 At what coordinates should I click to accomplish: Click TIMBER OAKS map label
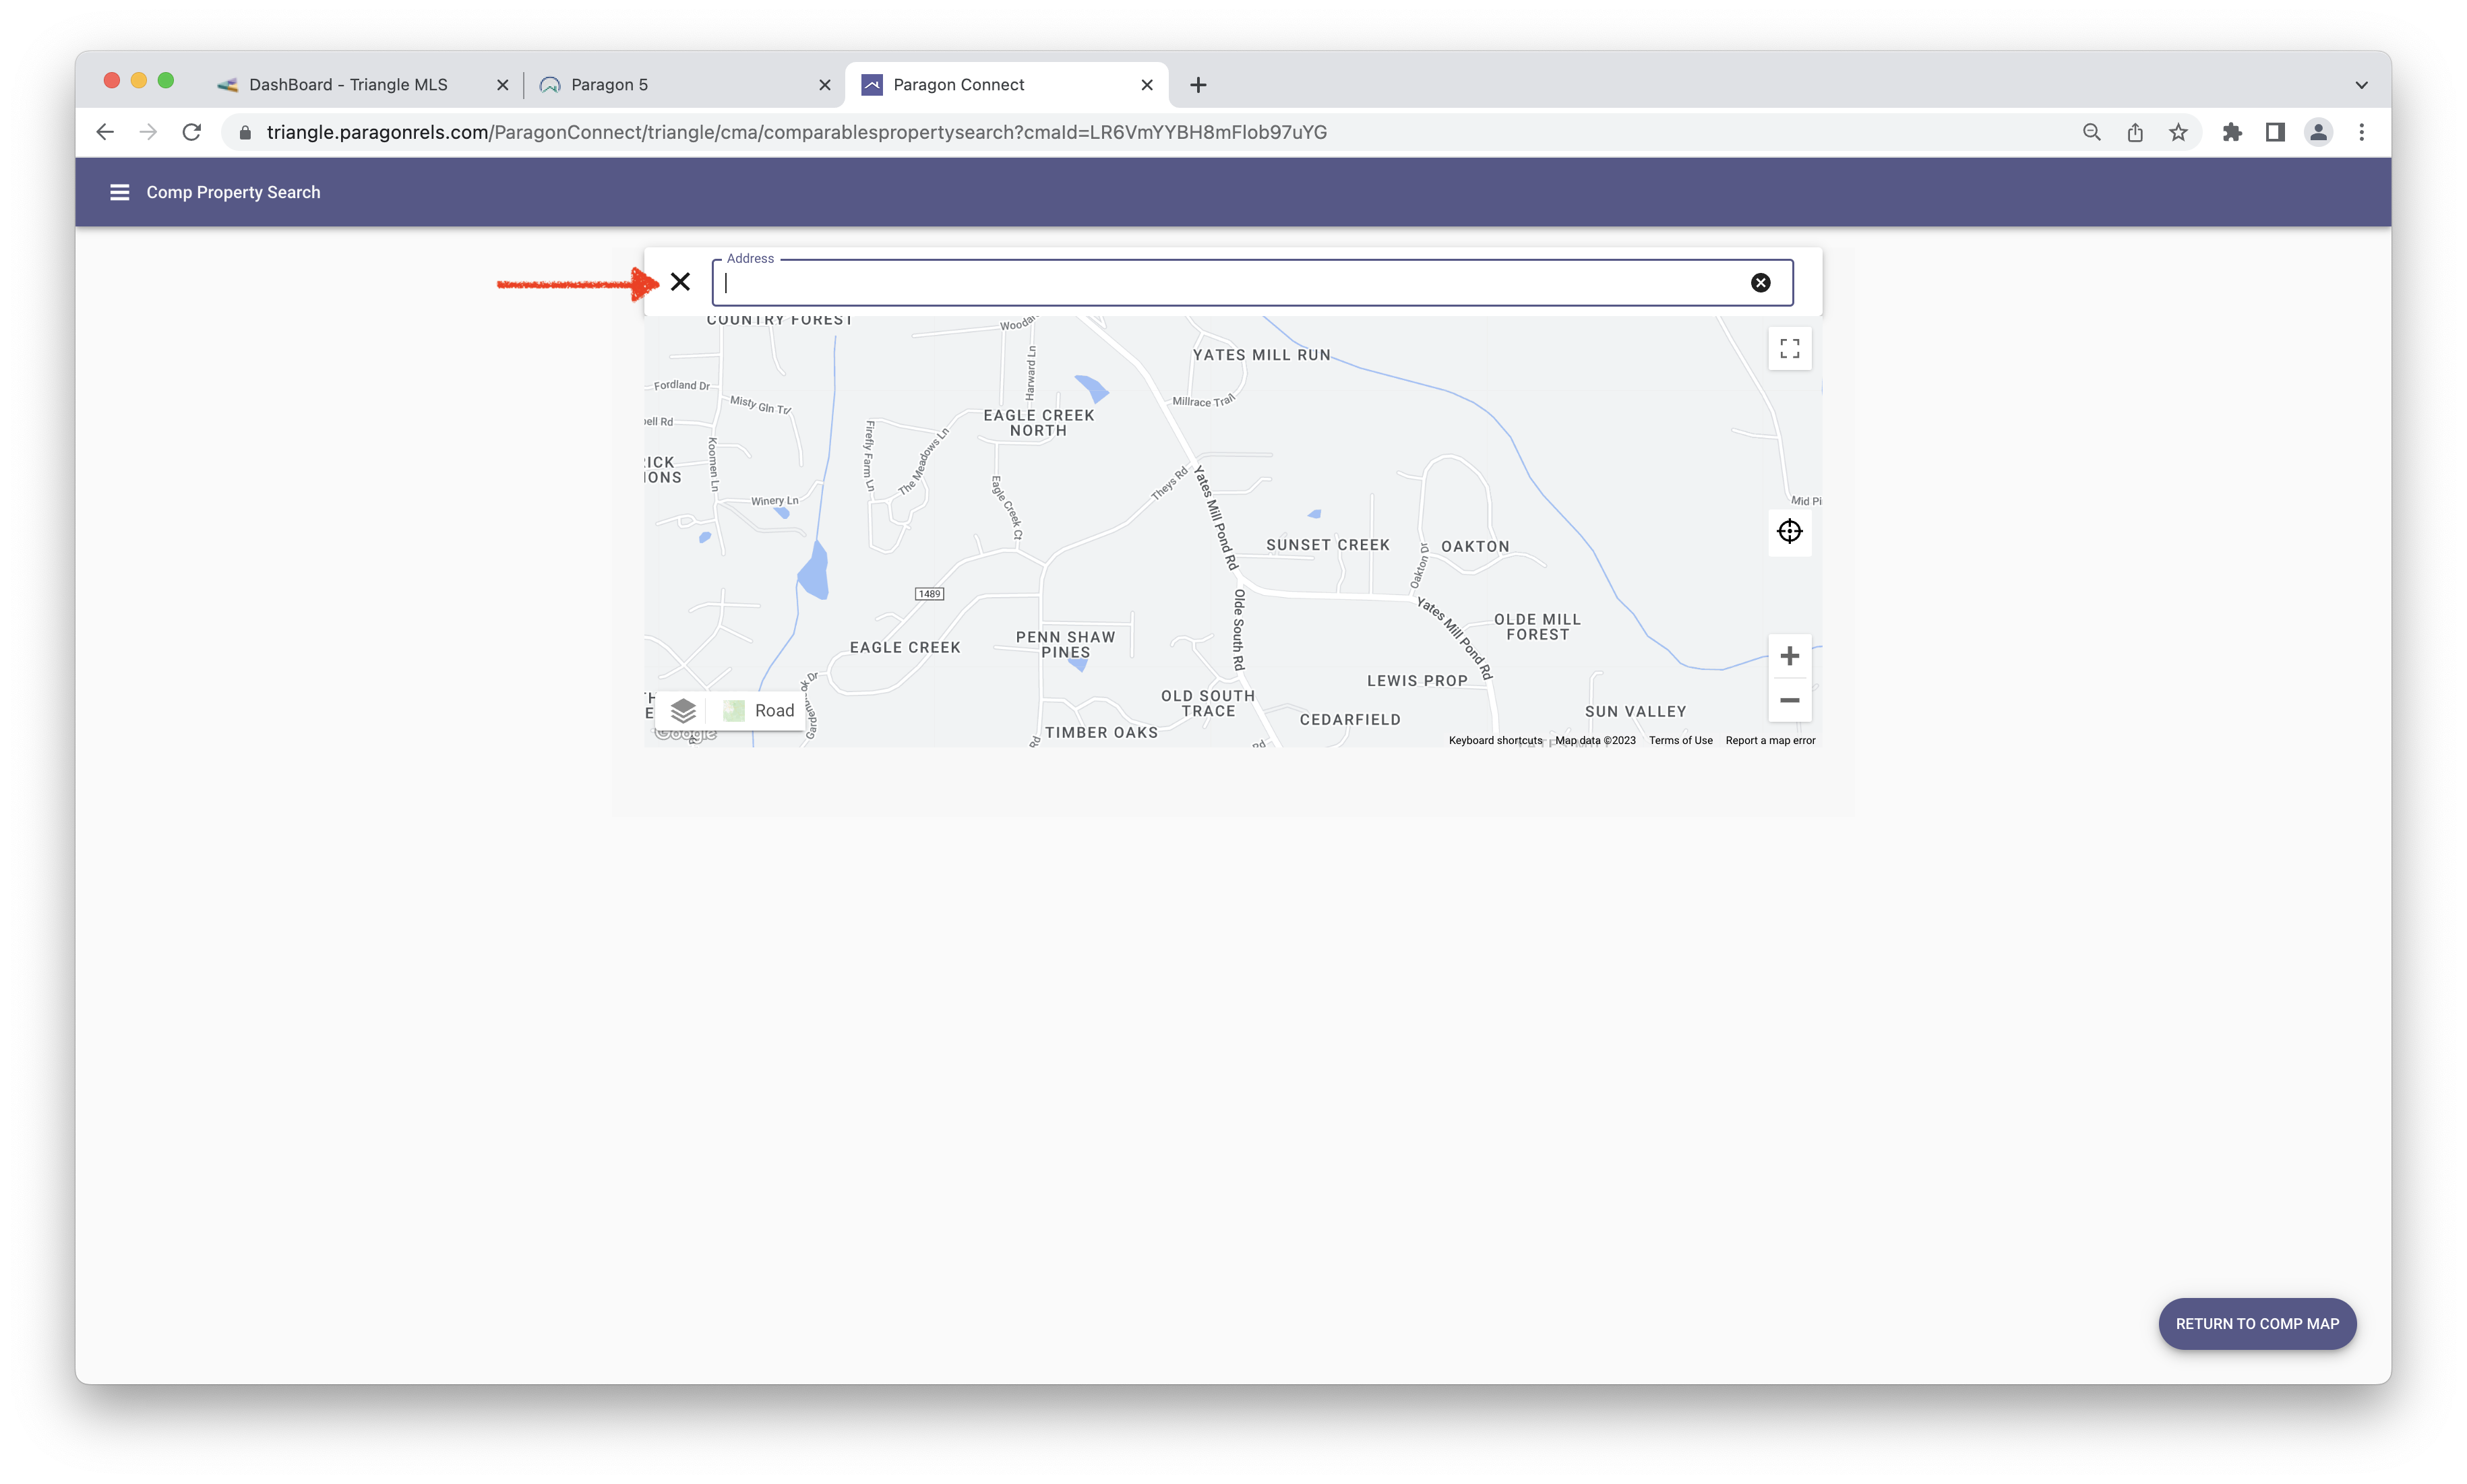[x=1100, y=733]
